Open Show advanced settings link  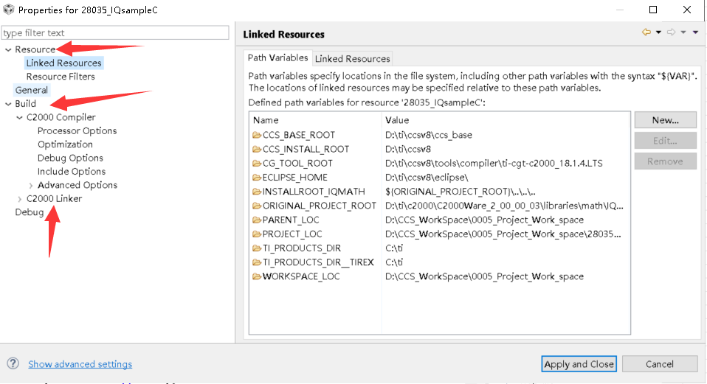click(x=80, y=364)
